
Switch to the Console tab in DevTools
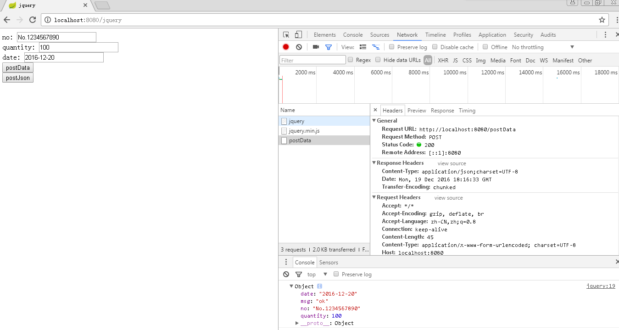[352, 35]
